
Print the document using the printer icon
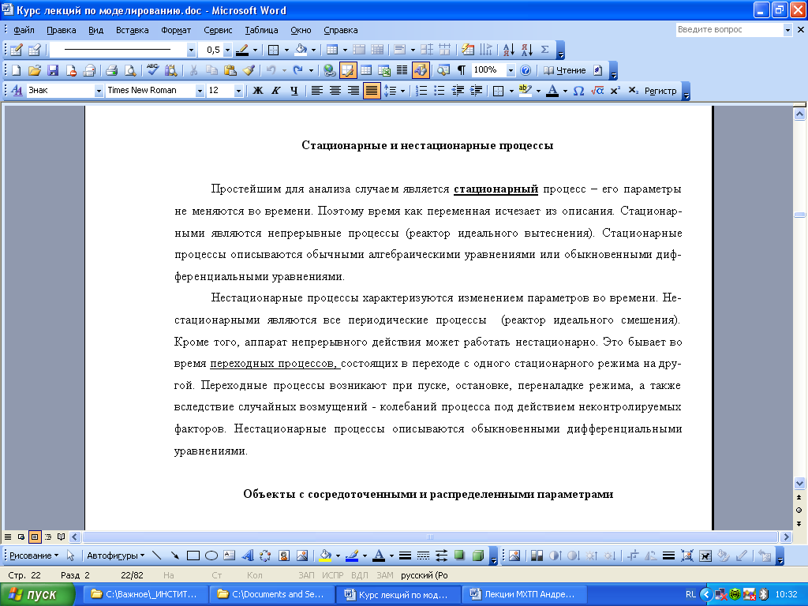pos(111,70)
